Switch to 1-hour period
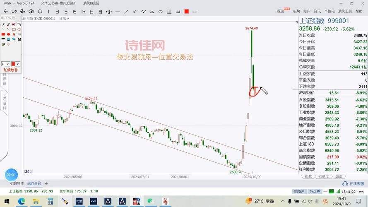This screenshot has width=368, height=207. pos(83,12)
